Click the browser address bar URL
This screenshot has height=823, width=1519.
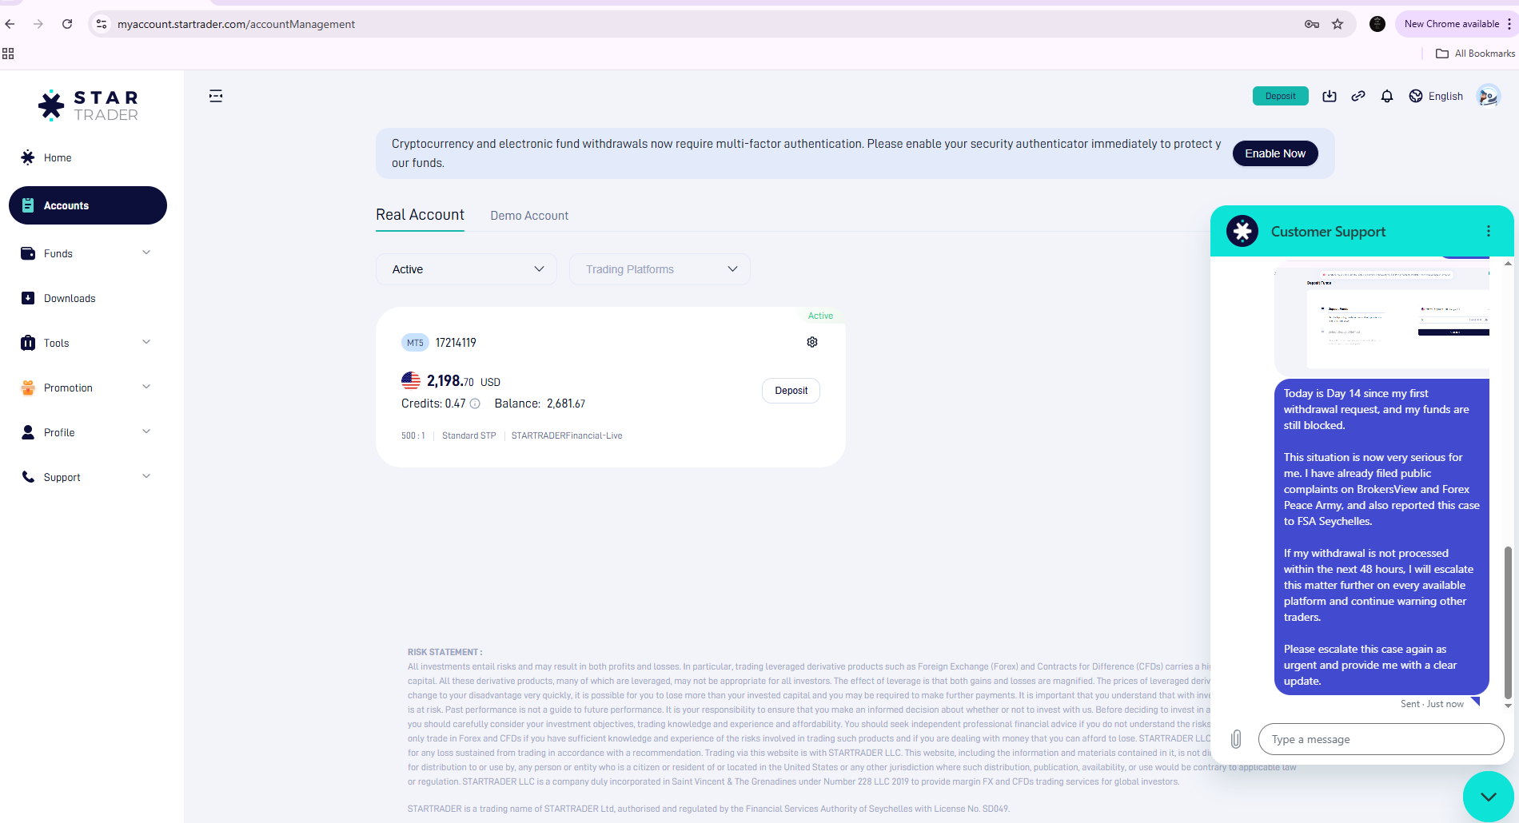coord(237,24)
